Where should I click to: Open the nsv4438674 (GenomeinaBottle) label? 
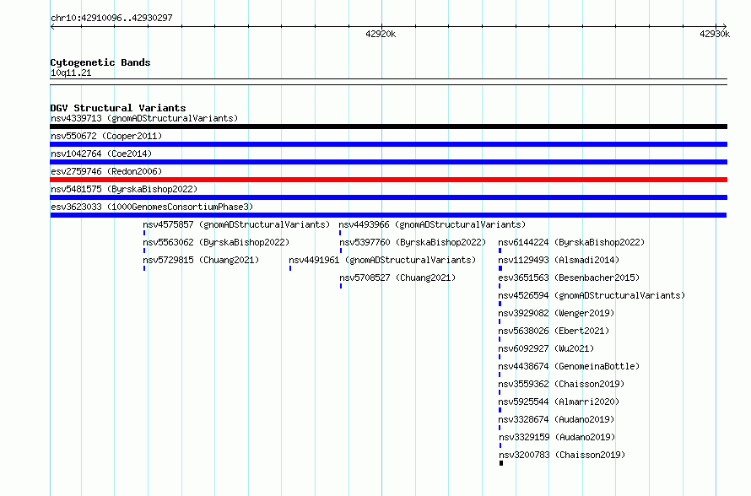[569, 366]
